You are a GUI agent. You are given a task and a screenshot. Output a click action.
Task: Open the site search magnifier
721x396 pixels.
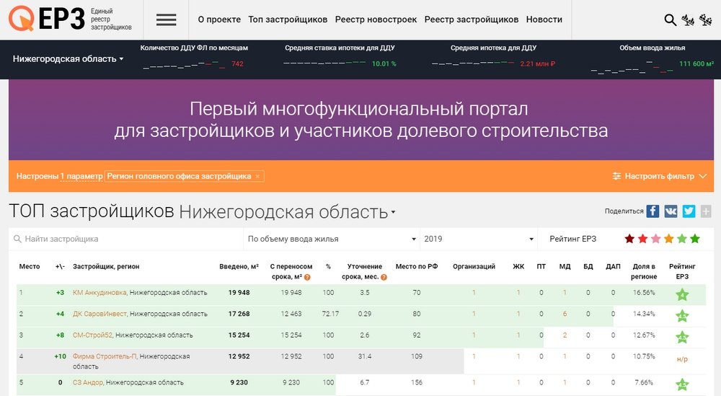(x=671, y=19)
